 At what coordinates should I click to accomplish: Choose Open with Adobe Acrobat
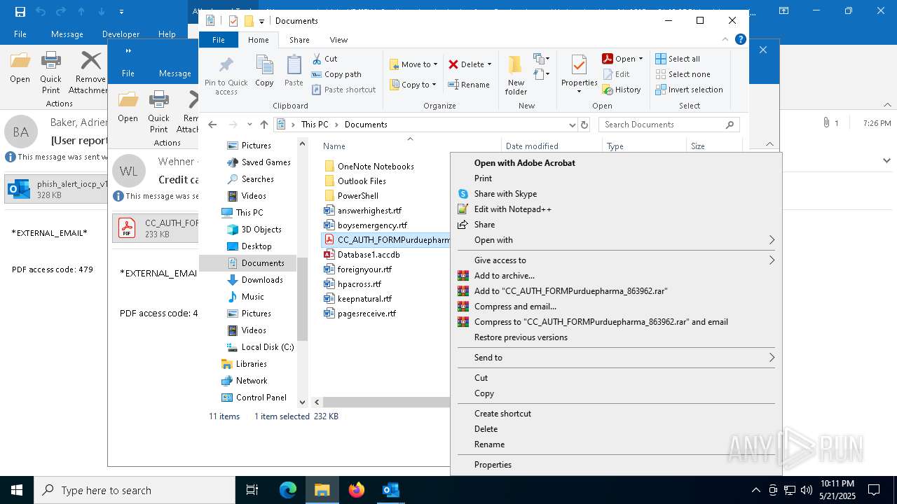616,163
